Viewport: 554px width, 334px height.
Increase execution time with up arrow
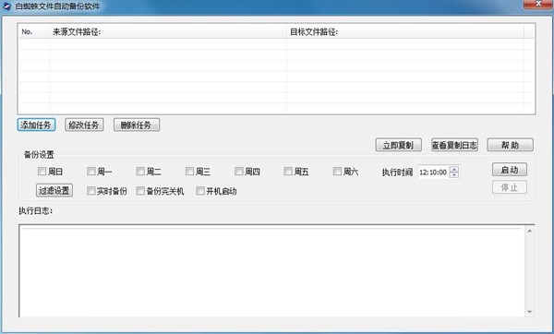[x=454, y=169]
